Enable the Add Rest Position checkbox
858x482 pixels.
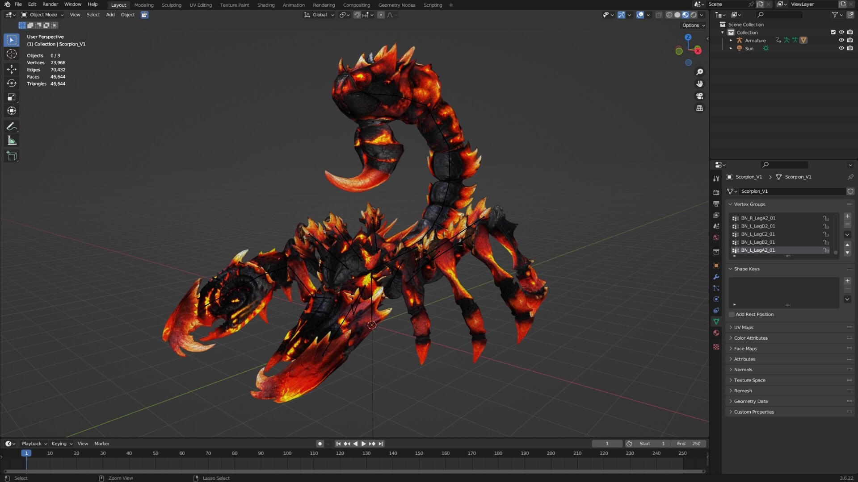(x=732, y=315)
